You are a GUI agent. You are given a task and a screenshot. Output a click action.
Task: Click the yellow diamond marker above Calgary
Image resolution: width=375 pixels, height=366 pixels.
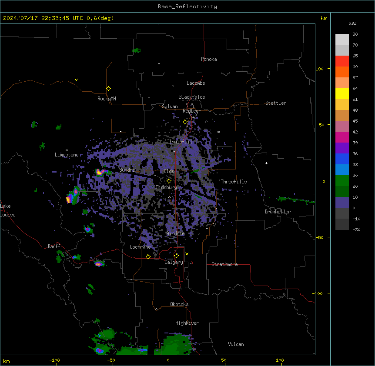[x=176, y=256]
